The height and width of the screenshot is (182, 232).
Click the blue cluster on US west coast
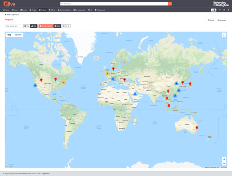[35, 85]
